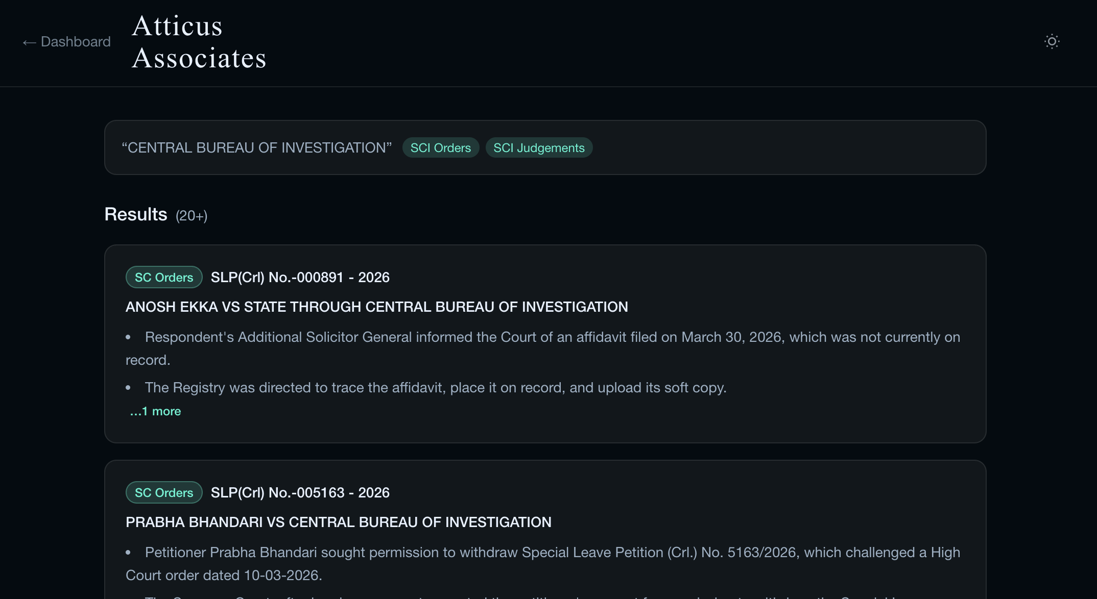Select the bullet about Registry tracing affidavit
Image resolution: width=1097 pixels, height=599 pixels.
point(435,388)
